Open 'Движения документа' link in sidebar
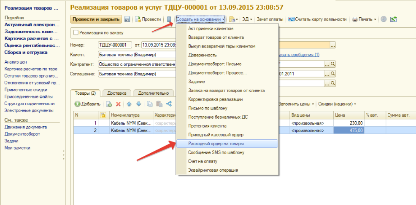This screenshot has width=416, height=205. point(25,127)
